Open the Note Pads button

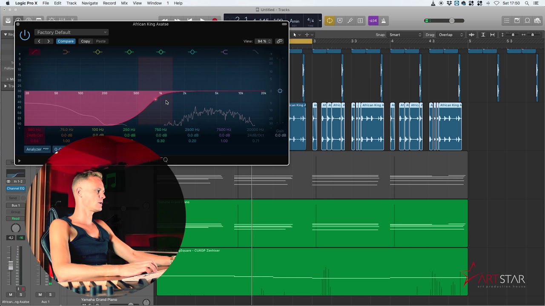[517, 20]
